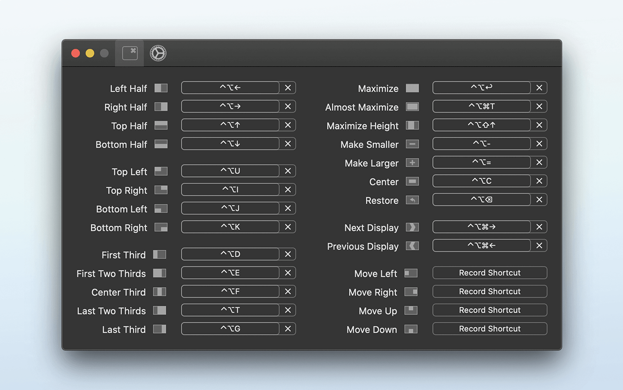Click the Top Right quadrant icon
The width and height of the screenshot is (623, 390).
coord(161,190)
